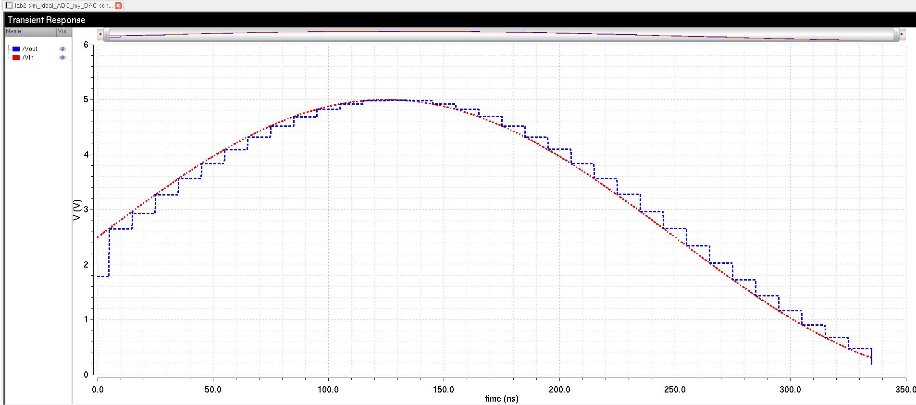Grab the left handle of the zoom scrollbar
916x405 pixels.
(x=107, y=35)
